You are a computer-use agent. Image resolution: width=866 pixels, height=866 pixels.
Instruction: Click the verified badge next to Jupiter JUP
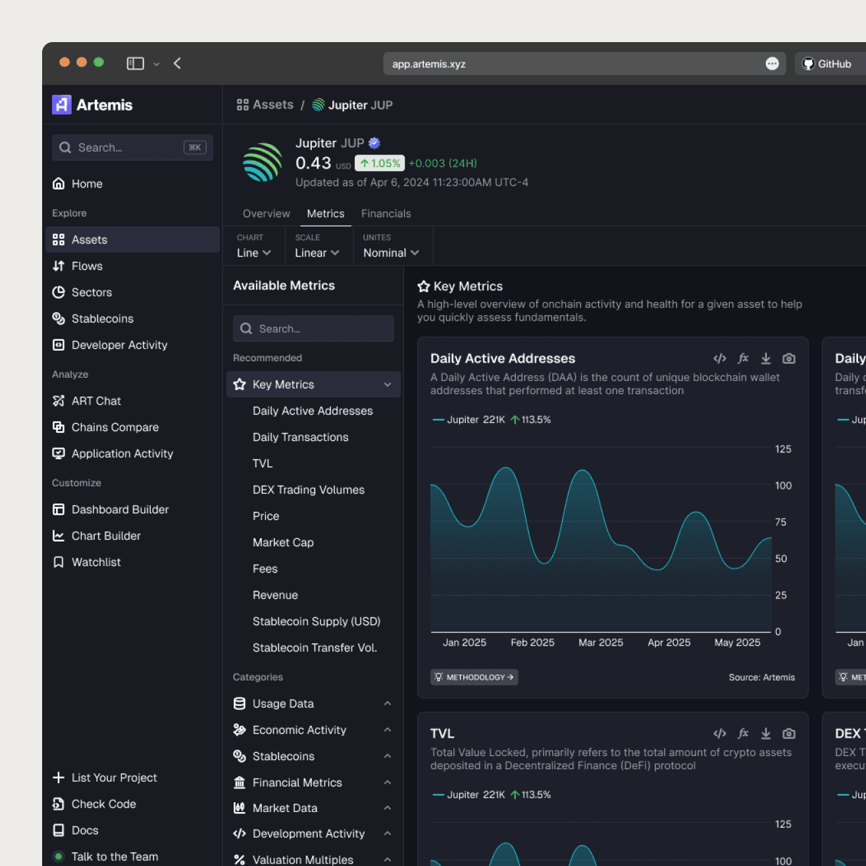coord(374,143)
